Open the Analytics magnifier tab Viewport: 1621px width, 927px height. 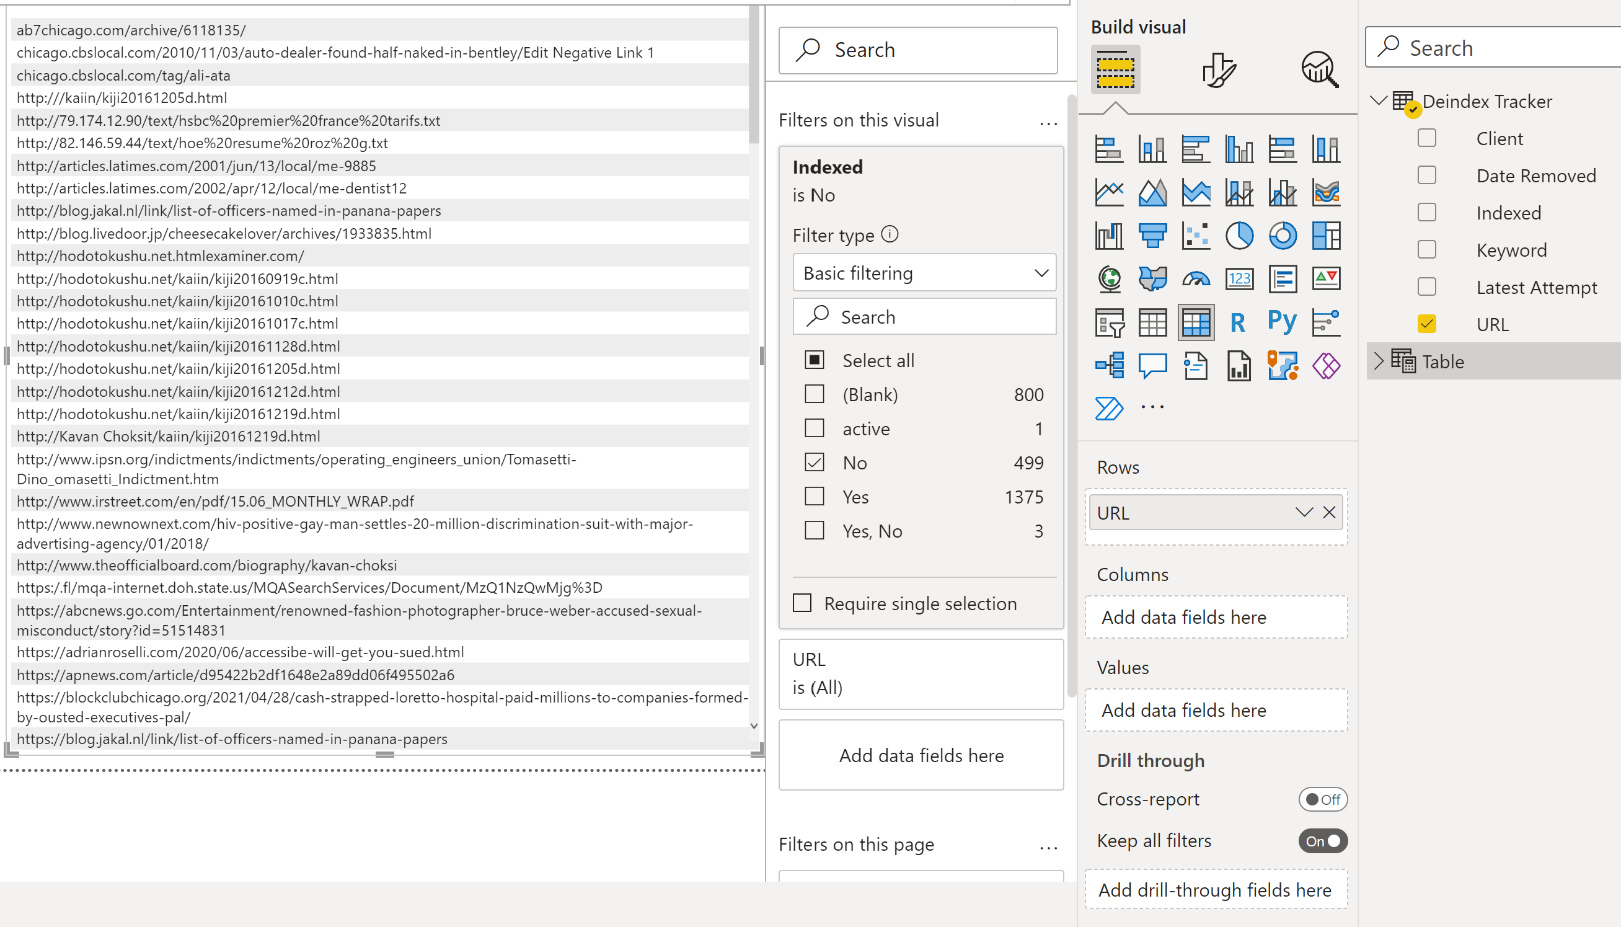[x=1320, y=69]
